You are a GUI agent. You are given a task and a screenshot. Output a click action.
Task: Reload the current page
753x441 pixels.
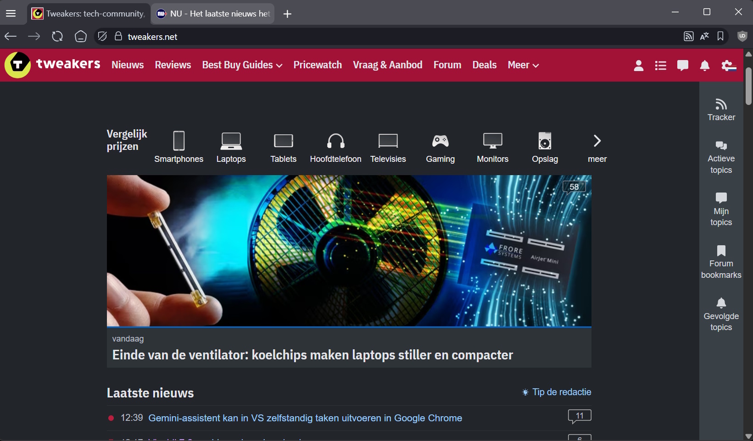pos(57,37)
